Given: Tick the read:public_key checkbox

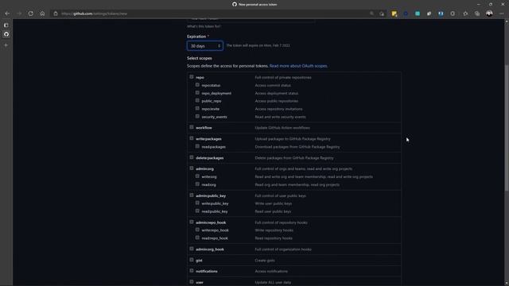Looking at the screenshot, I should tap(197, 211).
